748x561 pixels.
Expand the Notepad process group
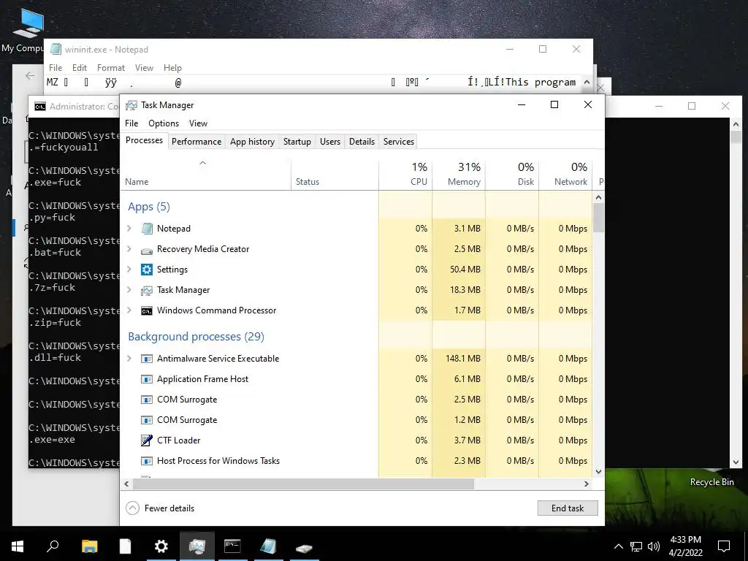point(129,229)
